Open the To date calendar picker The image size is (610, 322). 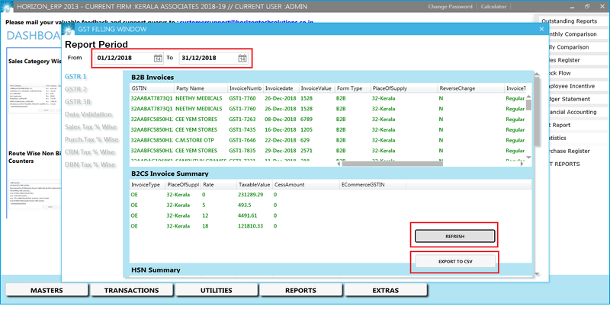click(241, 59)
